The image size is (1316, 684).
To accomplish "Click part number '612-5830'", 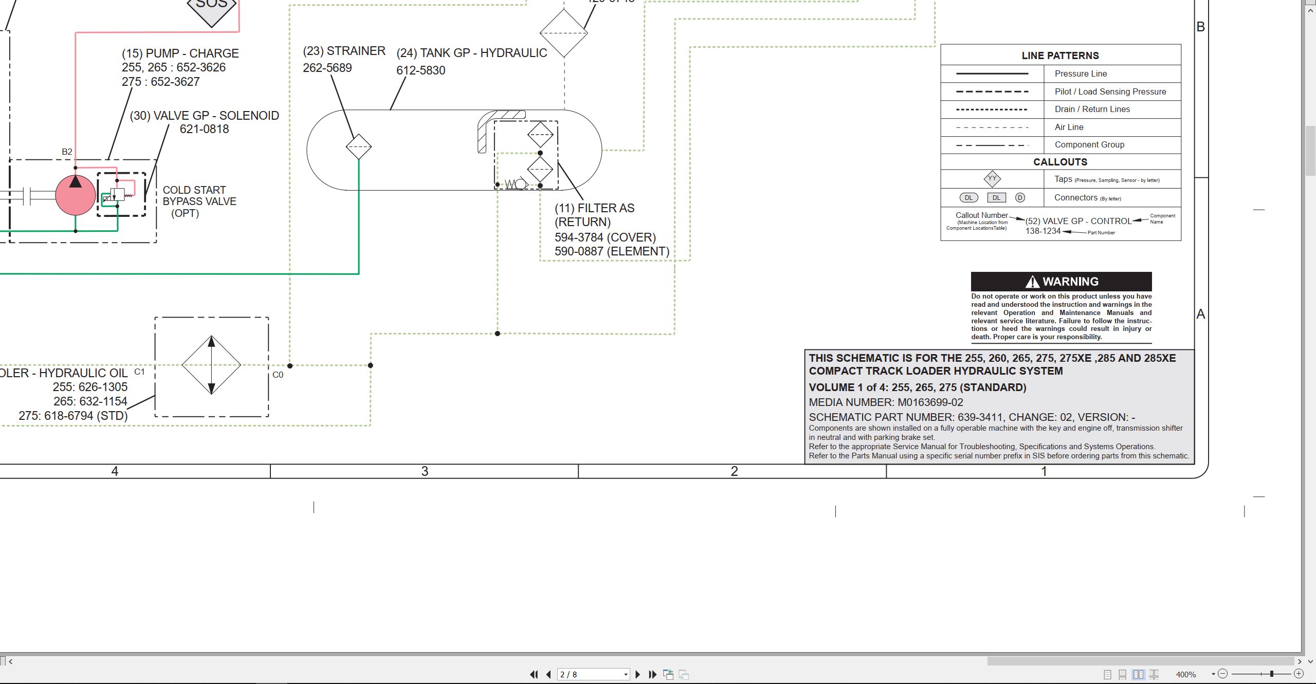I will click(x=421, y=70).
